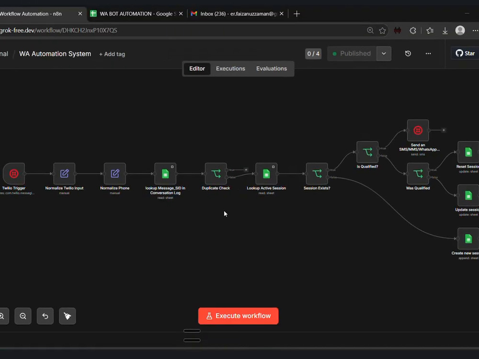Open the workflow three-dot options menu
This screenshot has height=359, width=479.
pos(428,54)
